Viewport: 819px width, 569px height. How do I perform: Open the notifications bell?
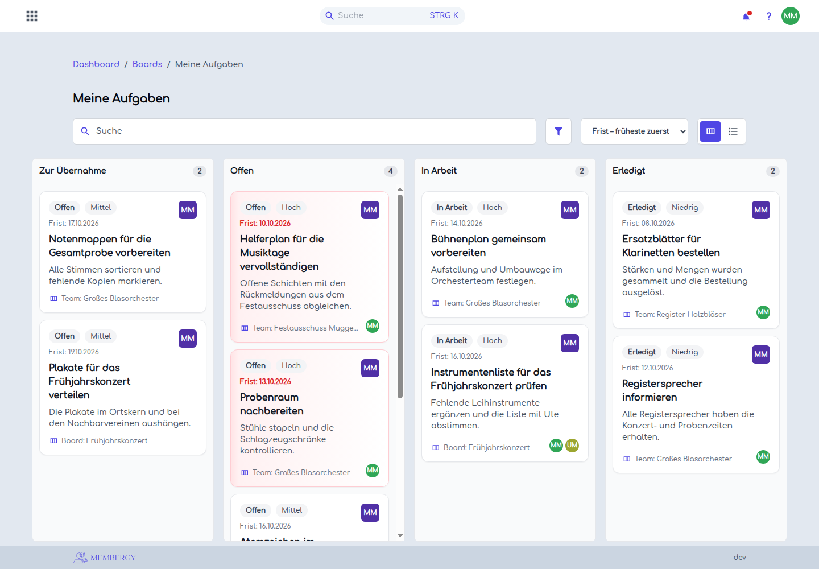(x=746, y=16)
